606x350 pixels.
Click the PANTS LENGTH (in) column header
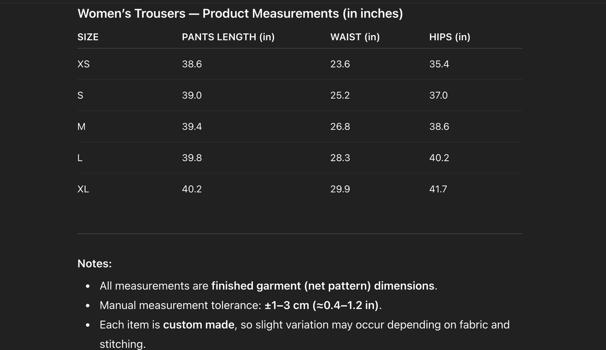tap(228, 37)
